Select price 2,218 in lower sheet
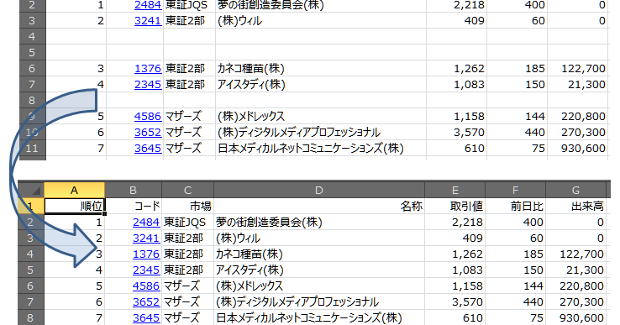Image resolution: width=620 pixels, height=325 pixels. [x=455, y=223]
